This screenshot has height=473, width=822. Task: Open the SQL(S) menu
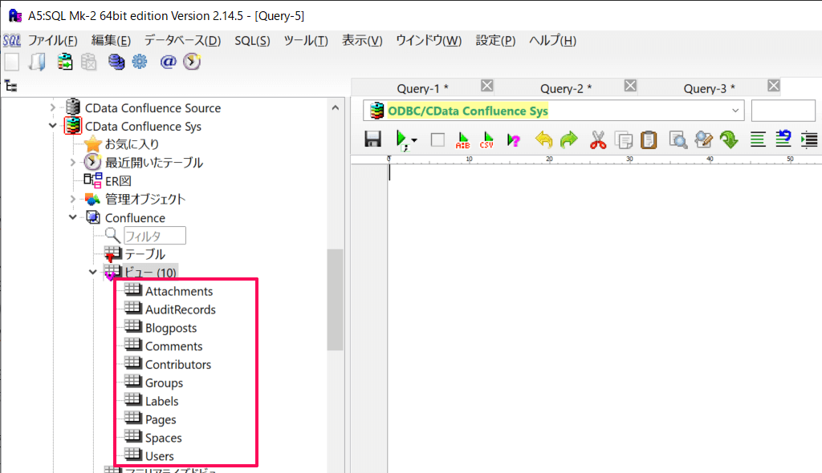pos(252,40)
